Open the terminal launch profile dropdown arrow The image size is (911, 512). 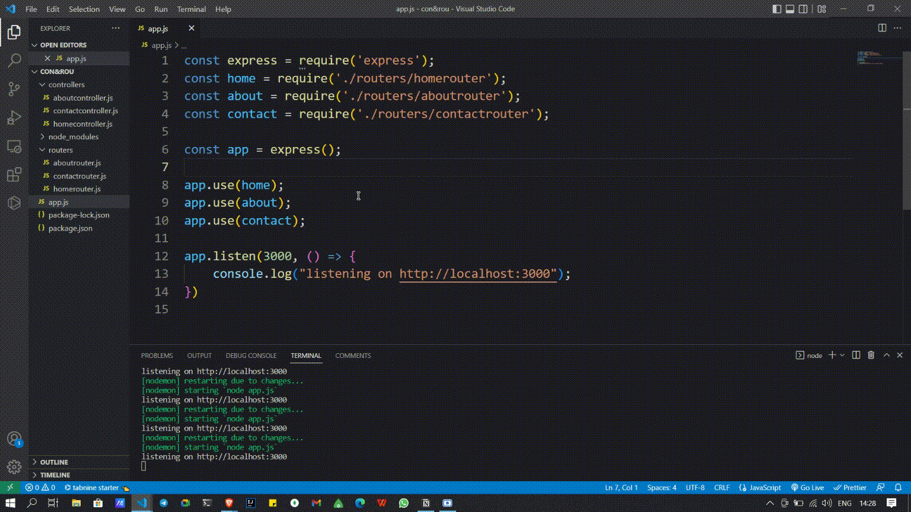(842, 355)
